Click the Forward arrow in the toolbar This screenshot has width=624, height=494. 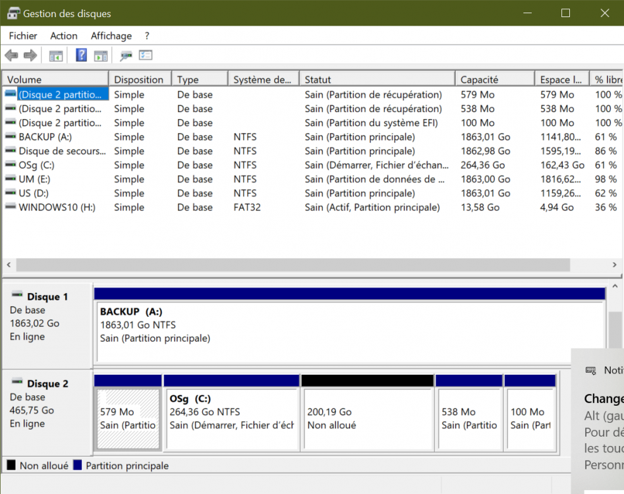click(30, 56)
